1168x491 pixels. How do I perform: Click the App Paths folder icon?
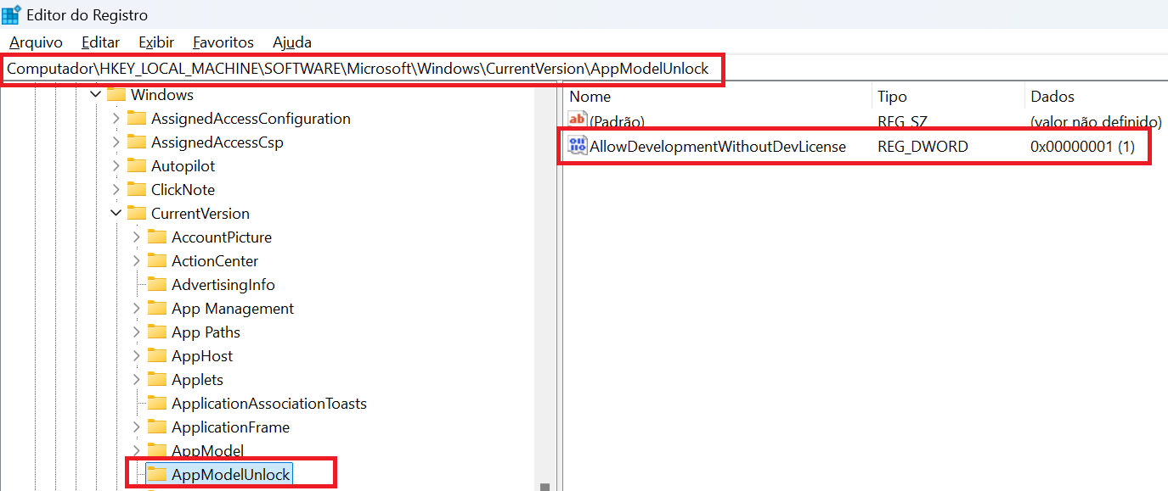pos(157,332)
